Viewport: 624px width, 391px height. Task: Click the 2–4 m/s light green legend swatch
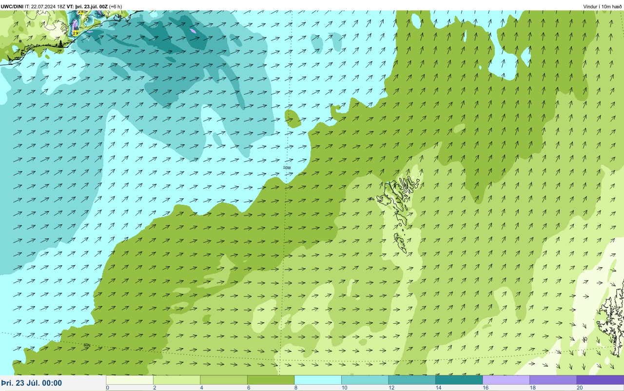[176, 380]
